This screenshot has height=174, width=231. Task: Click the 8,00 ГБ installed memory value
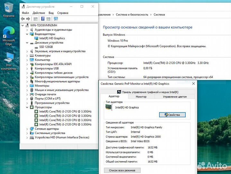148,68
